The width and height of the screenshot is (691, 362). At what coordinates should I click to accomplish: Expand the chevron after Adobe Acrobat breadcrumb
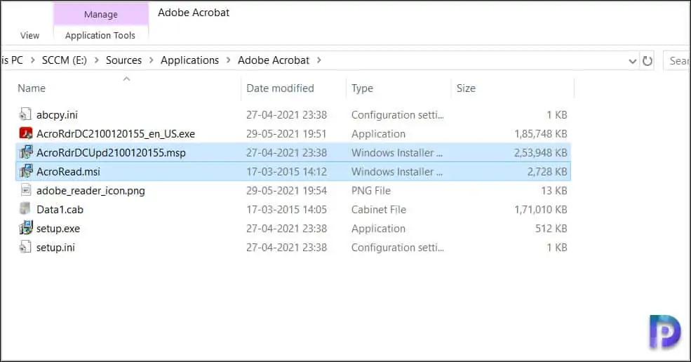click(318, 60)
